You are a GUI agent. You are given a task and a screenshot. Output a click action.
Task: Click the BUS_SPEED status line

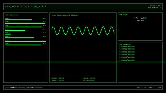coord(89,80)
